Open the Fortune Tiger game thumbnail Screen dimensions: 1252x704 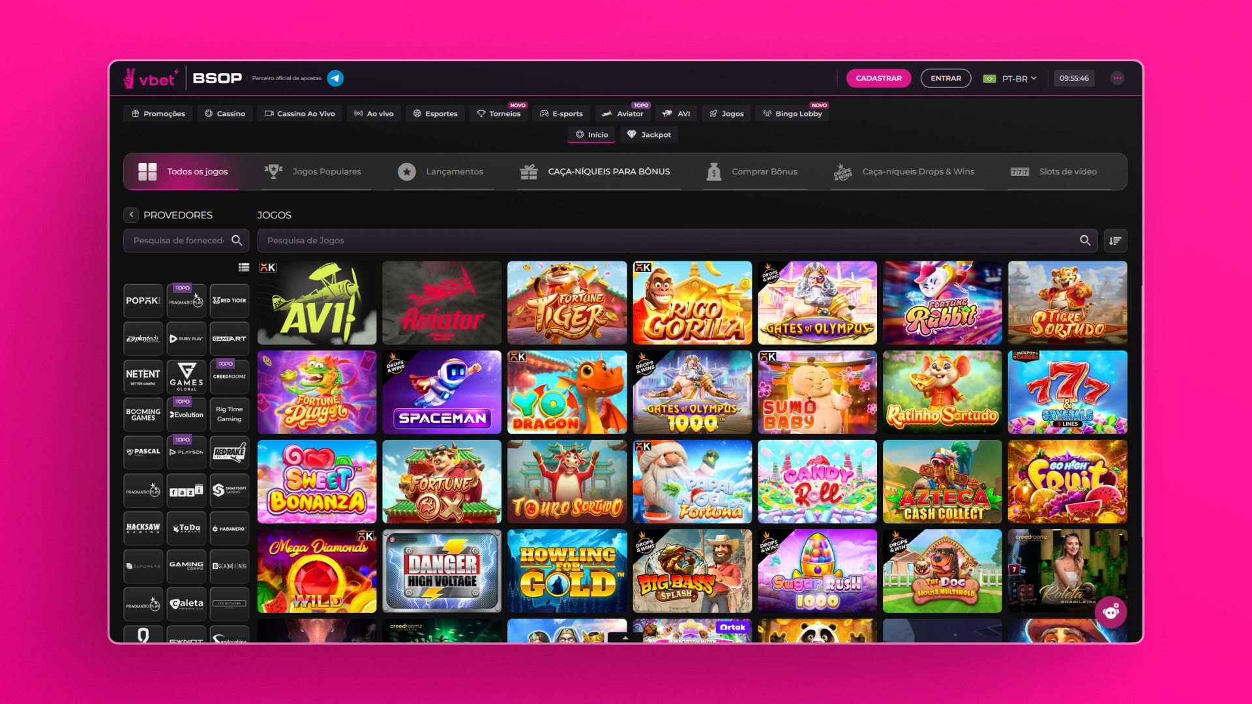[567, 302]
